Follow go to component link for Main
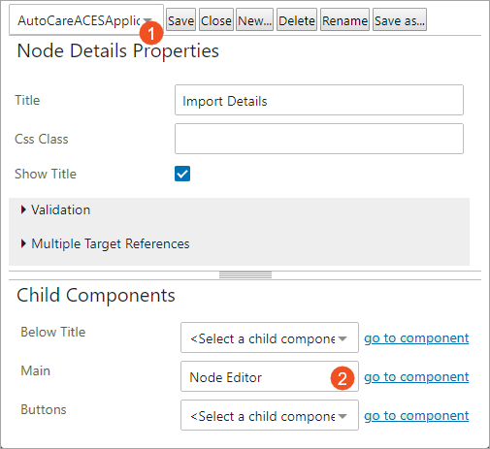This screenshot has width=490, height=449. point(416,377)
